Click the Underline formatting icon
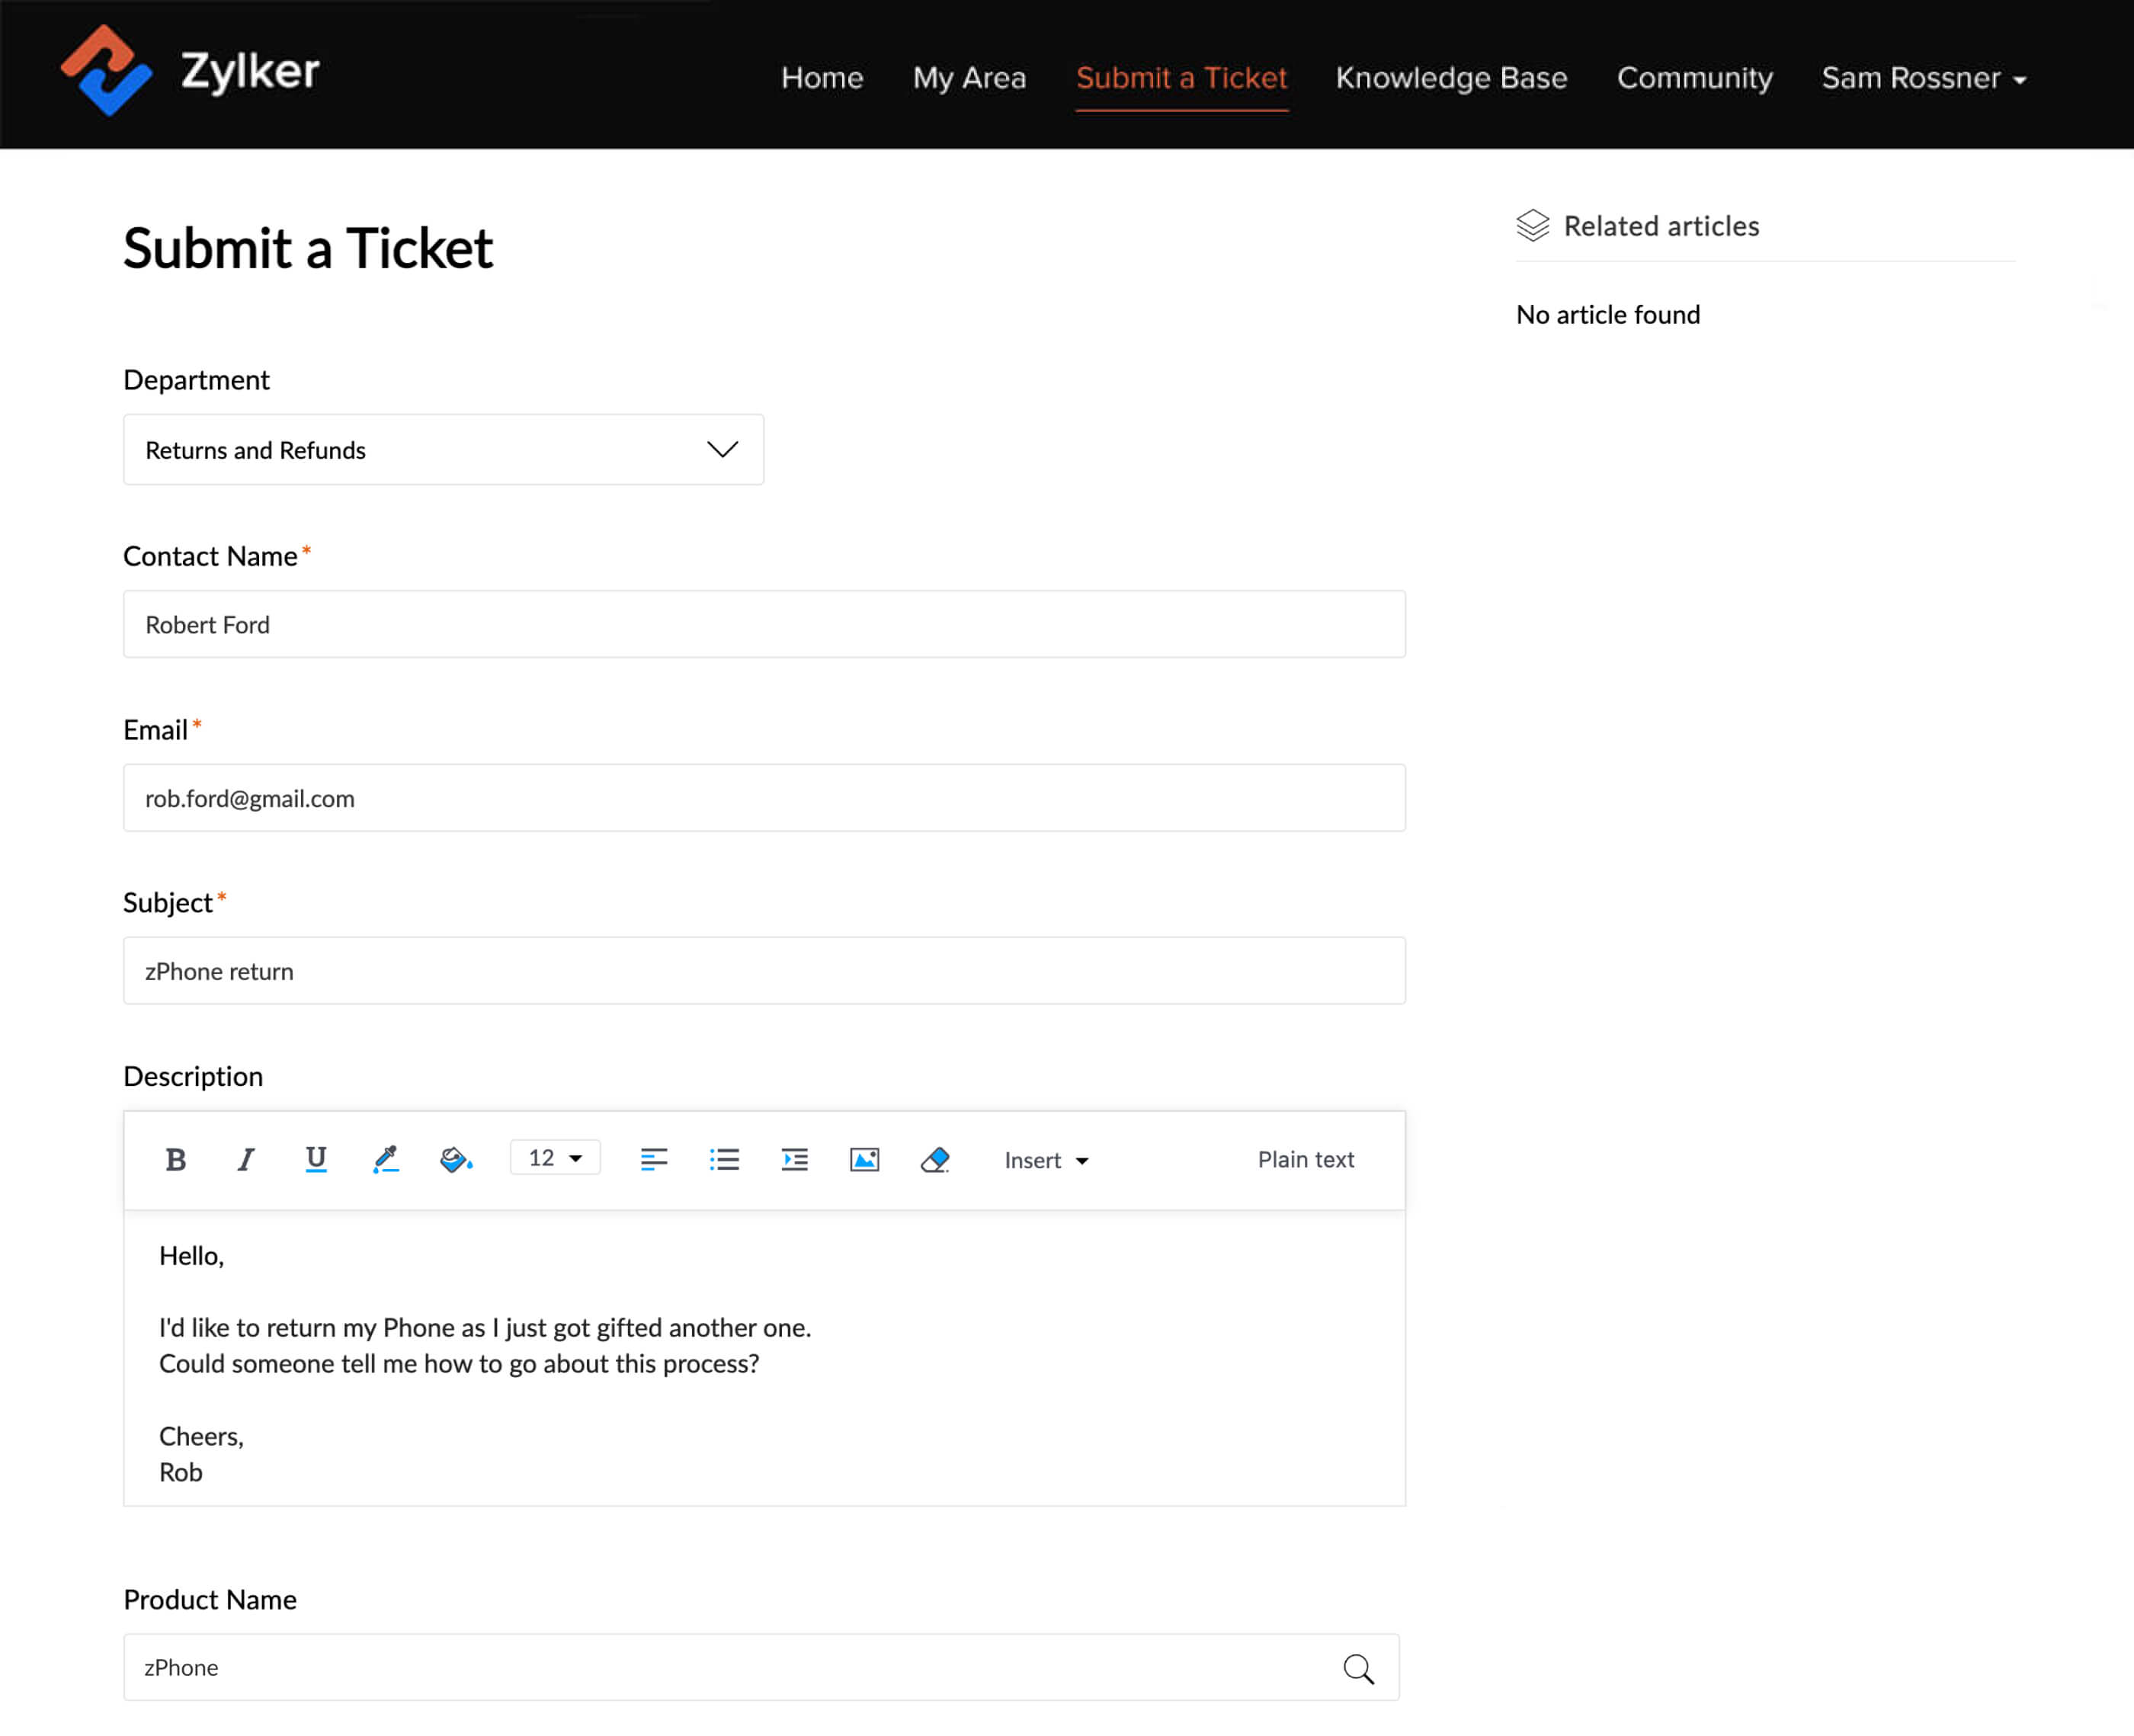Viewport: 2134px width, 1736px height. 316,1158
